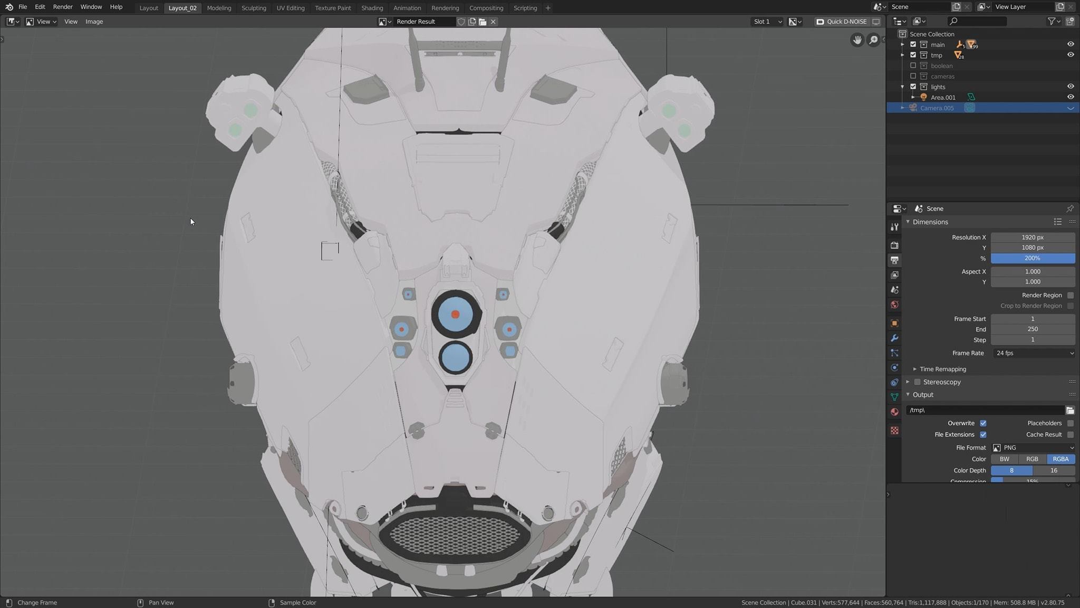Enable the boolean collection checkbox
Screen dimensions: 1080x608
point(913,65)
